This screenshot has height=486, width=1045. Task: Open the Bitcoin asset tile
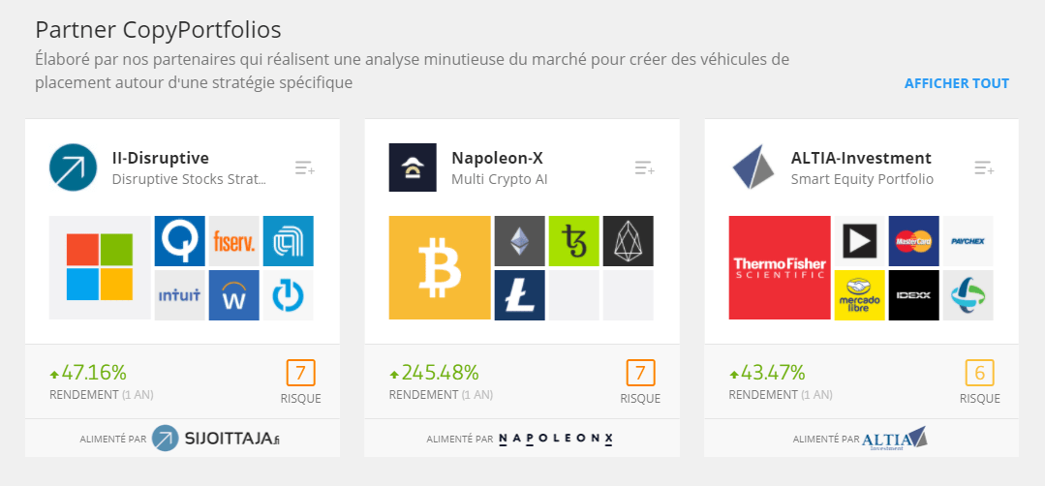[440, 267]
